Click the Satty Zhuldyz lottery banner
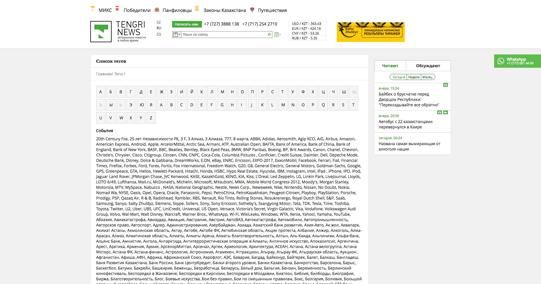The height and width of the screenshot is (284, 541). [x=371, y=32]
